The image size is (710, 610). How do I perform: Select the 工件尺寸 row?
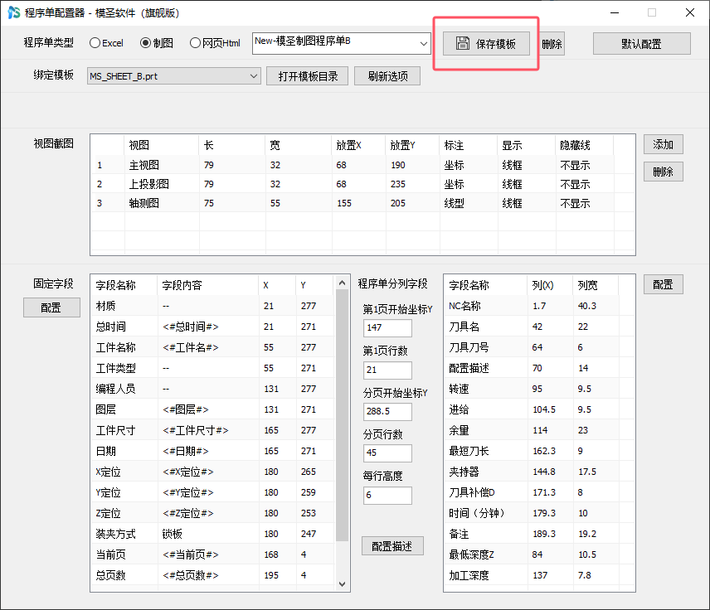(x=213, y=430)
